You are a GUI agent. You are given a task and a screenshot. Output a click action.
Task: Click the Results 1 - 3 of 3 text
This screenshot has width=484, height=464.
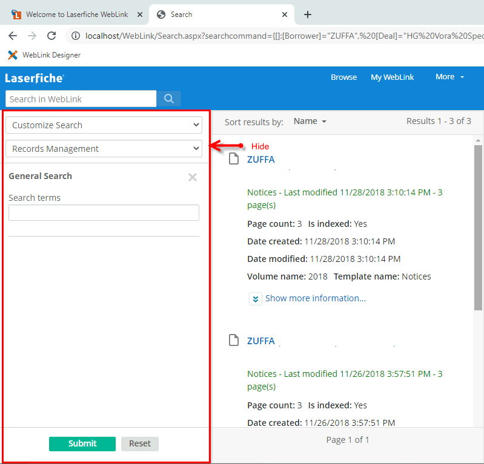[439, 121]
